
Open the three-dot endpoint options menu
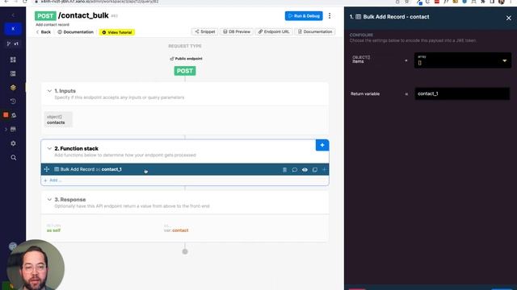coord(330,16)
